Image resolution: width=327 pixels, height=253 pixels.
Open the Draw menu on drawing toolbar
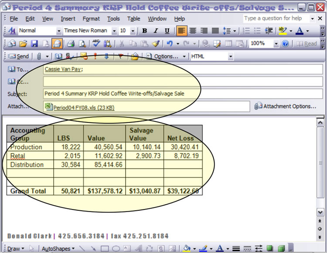[x=16, y=249]
